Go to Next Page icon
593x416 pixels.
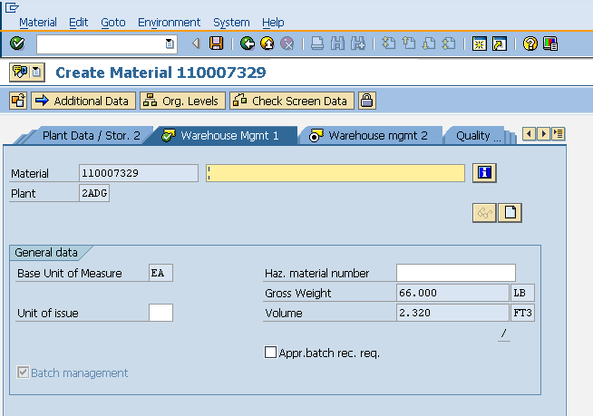[429, 44]
